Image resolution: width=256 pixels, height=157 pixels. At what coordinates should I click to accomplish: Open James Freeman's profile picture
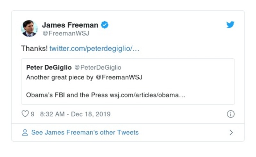pos(29,28)
